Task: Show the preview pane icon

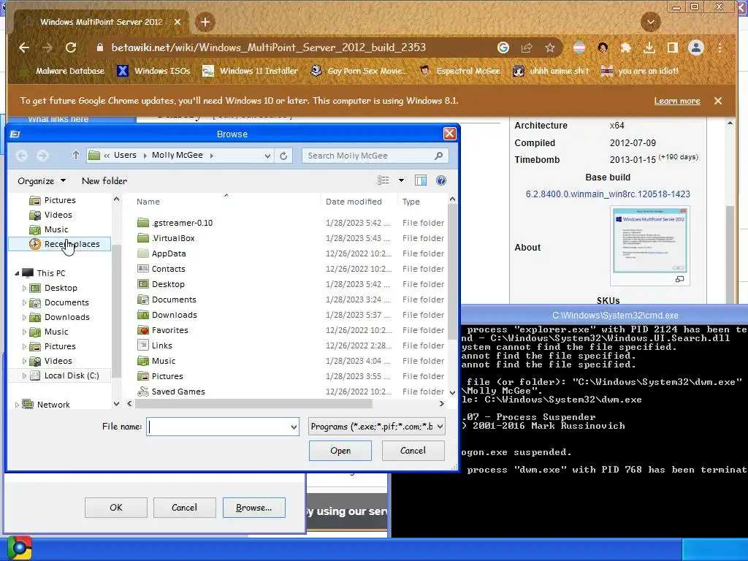Action: point(420,180)
